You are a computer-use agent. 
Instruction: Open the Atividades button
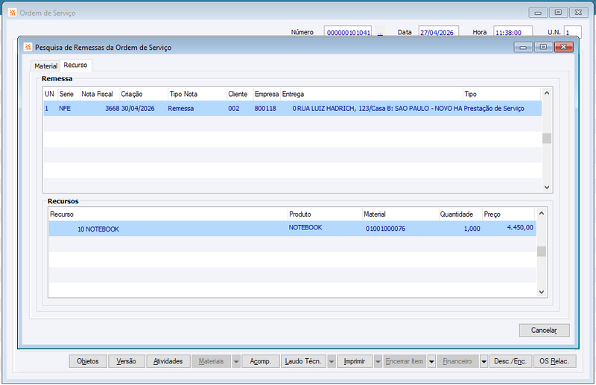point(168,361)
